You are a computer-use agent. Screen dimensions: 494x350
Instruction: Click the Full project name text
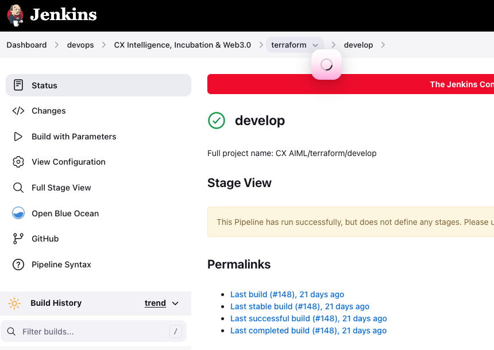tap(292, 153)
